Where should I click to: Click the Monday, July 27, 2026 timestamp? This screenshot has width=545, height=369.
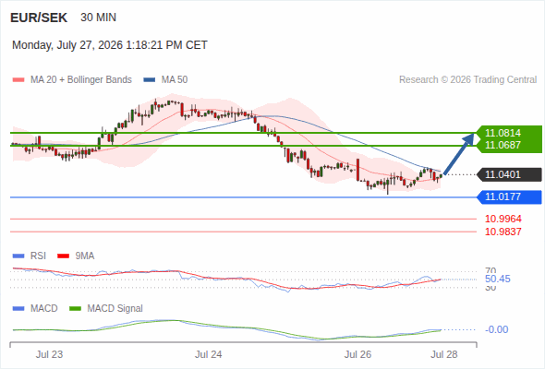110,45
